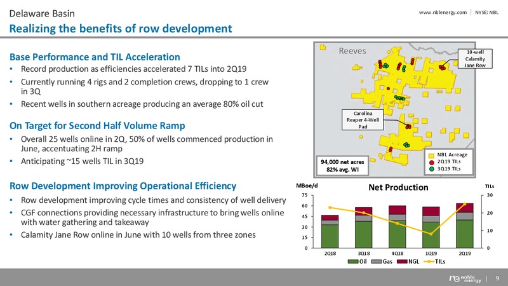Click the '30' value on right TILs axis
Viewport: 508px width, 286px height.
point(490,195)
